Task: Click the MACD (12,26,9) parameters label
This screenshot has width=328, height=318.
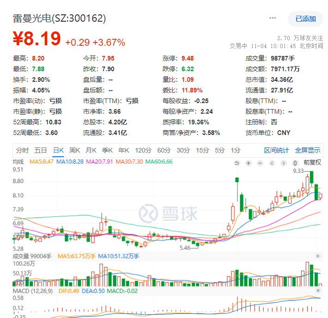Action: click(x=33, y=291)
